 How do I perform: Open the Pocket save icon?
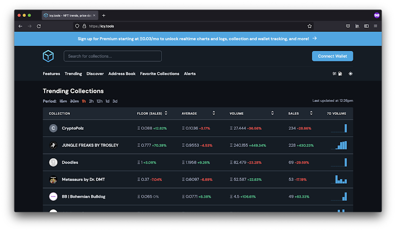(x=348, y=26)
